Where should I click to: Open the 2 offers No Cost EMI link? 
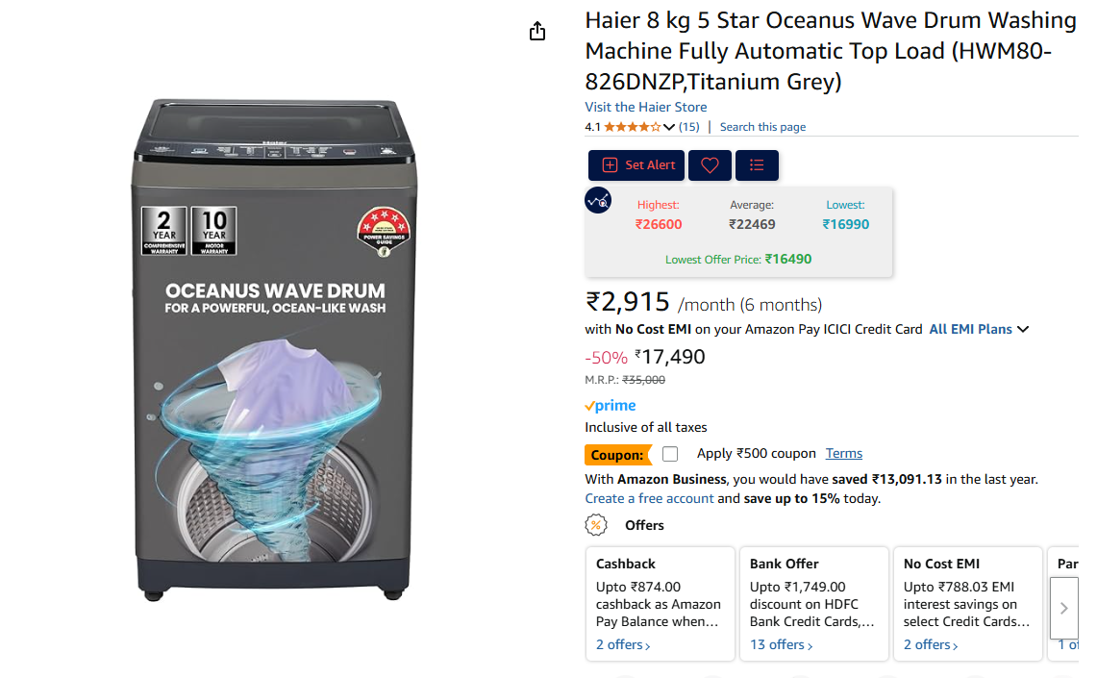coord(931,644)
